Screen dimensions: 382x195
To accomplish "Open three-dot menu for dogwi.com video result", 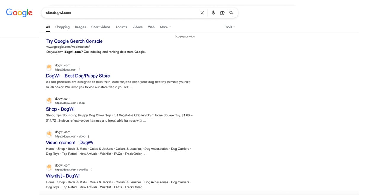I will click(x=89, y=137).
